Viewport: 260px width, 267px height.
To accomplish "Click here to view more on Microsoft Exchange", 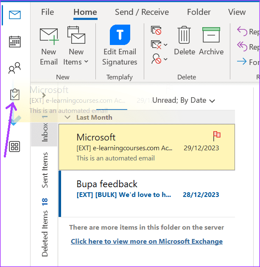I will tap(147, 242).
